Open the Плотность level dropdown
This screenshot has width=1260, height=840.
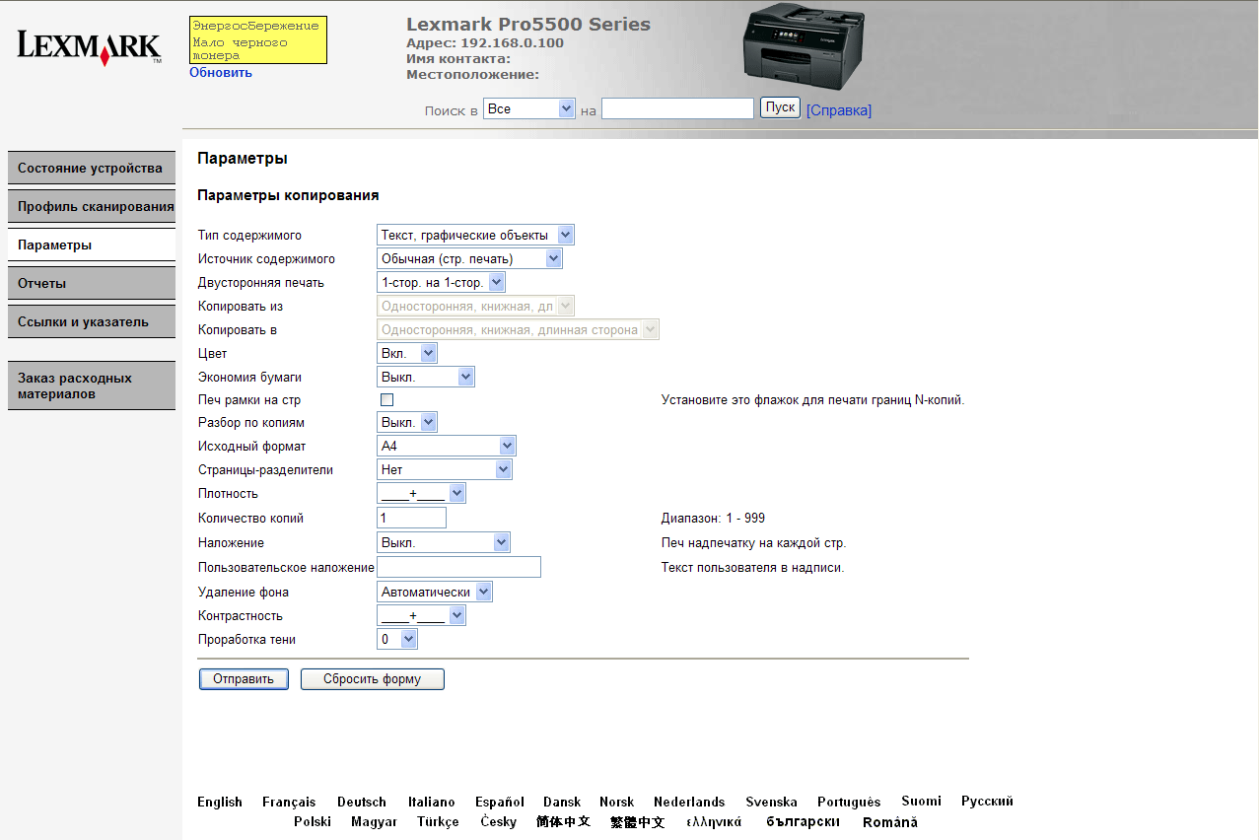coord(421,493)
